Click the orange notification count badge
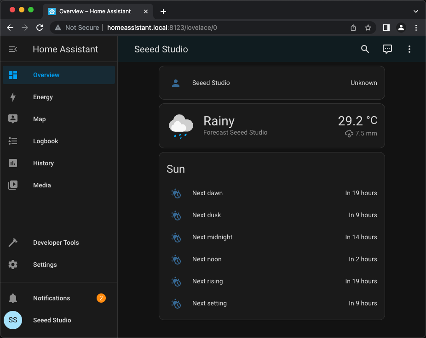The height and width of the screenshot is (338, 426). click(x=101, y=298)
